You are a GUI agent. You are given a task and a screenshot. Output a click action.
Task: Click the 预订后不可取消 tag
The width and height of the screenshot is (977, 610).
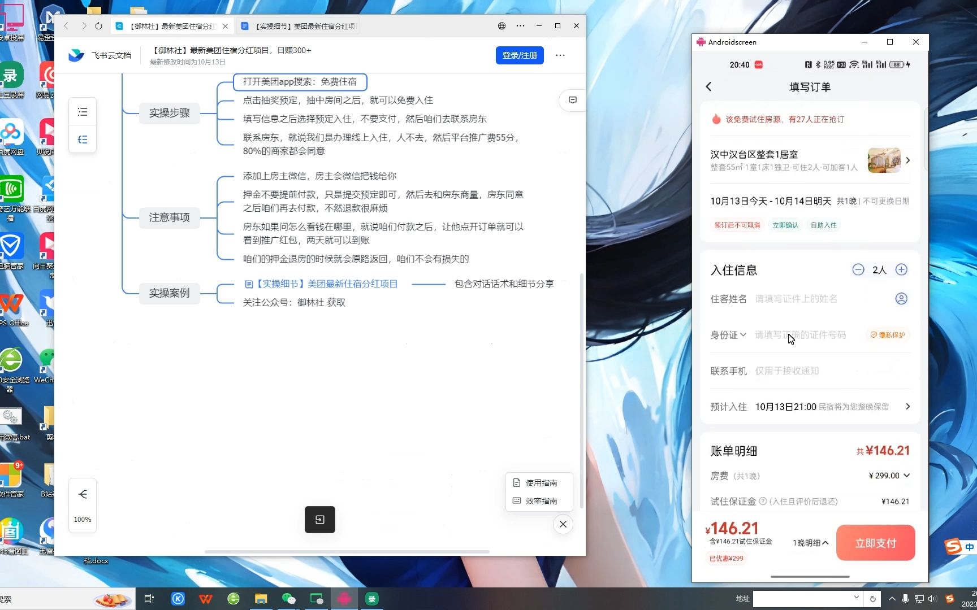point(737,225)
